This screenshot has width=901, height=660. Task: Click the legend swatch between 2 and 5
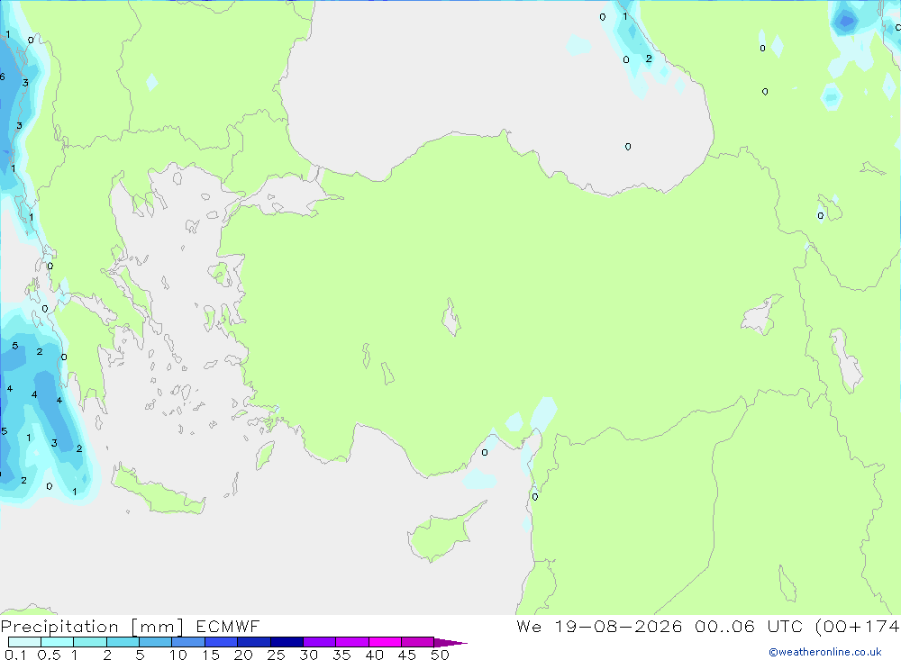click(123, 642)
